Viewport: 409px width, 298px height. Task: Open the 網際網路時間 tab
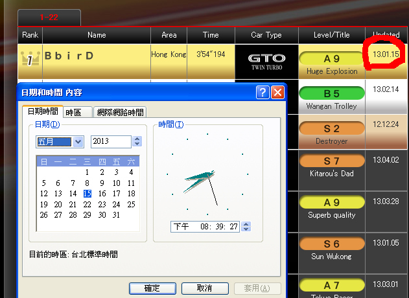tap(119, 113)
